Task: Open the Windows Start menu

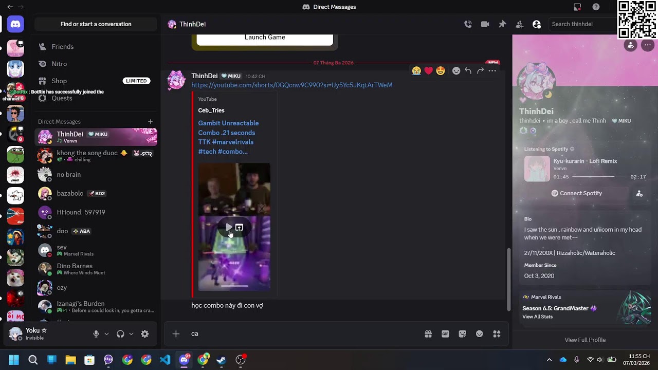Action: [14, 360]
